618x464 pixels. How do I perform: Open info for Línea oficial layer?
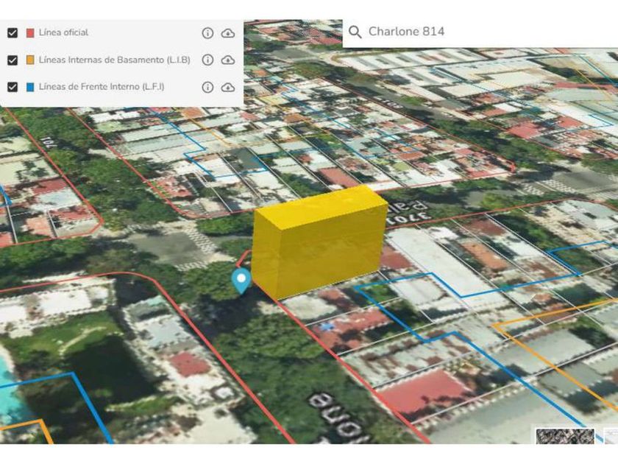[x=207, y=33]
